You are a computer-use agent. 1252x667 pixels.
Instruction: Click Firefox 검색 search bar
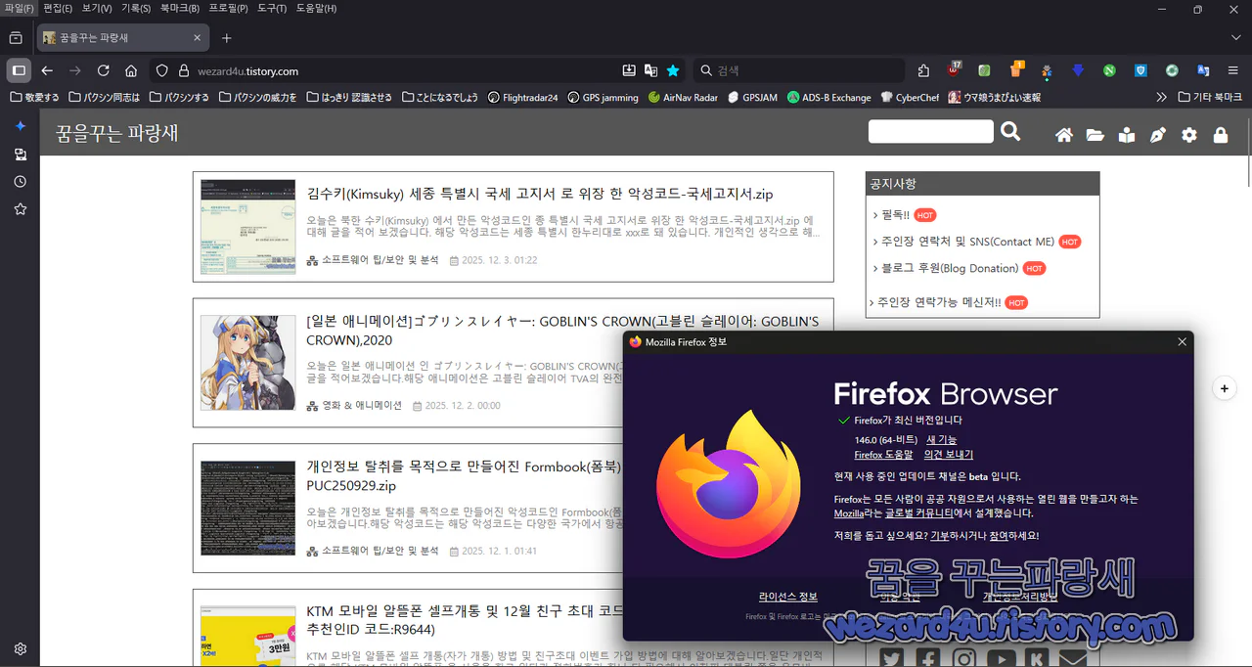(x=798, y=70)
